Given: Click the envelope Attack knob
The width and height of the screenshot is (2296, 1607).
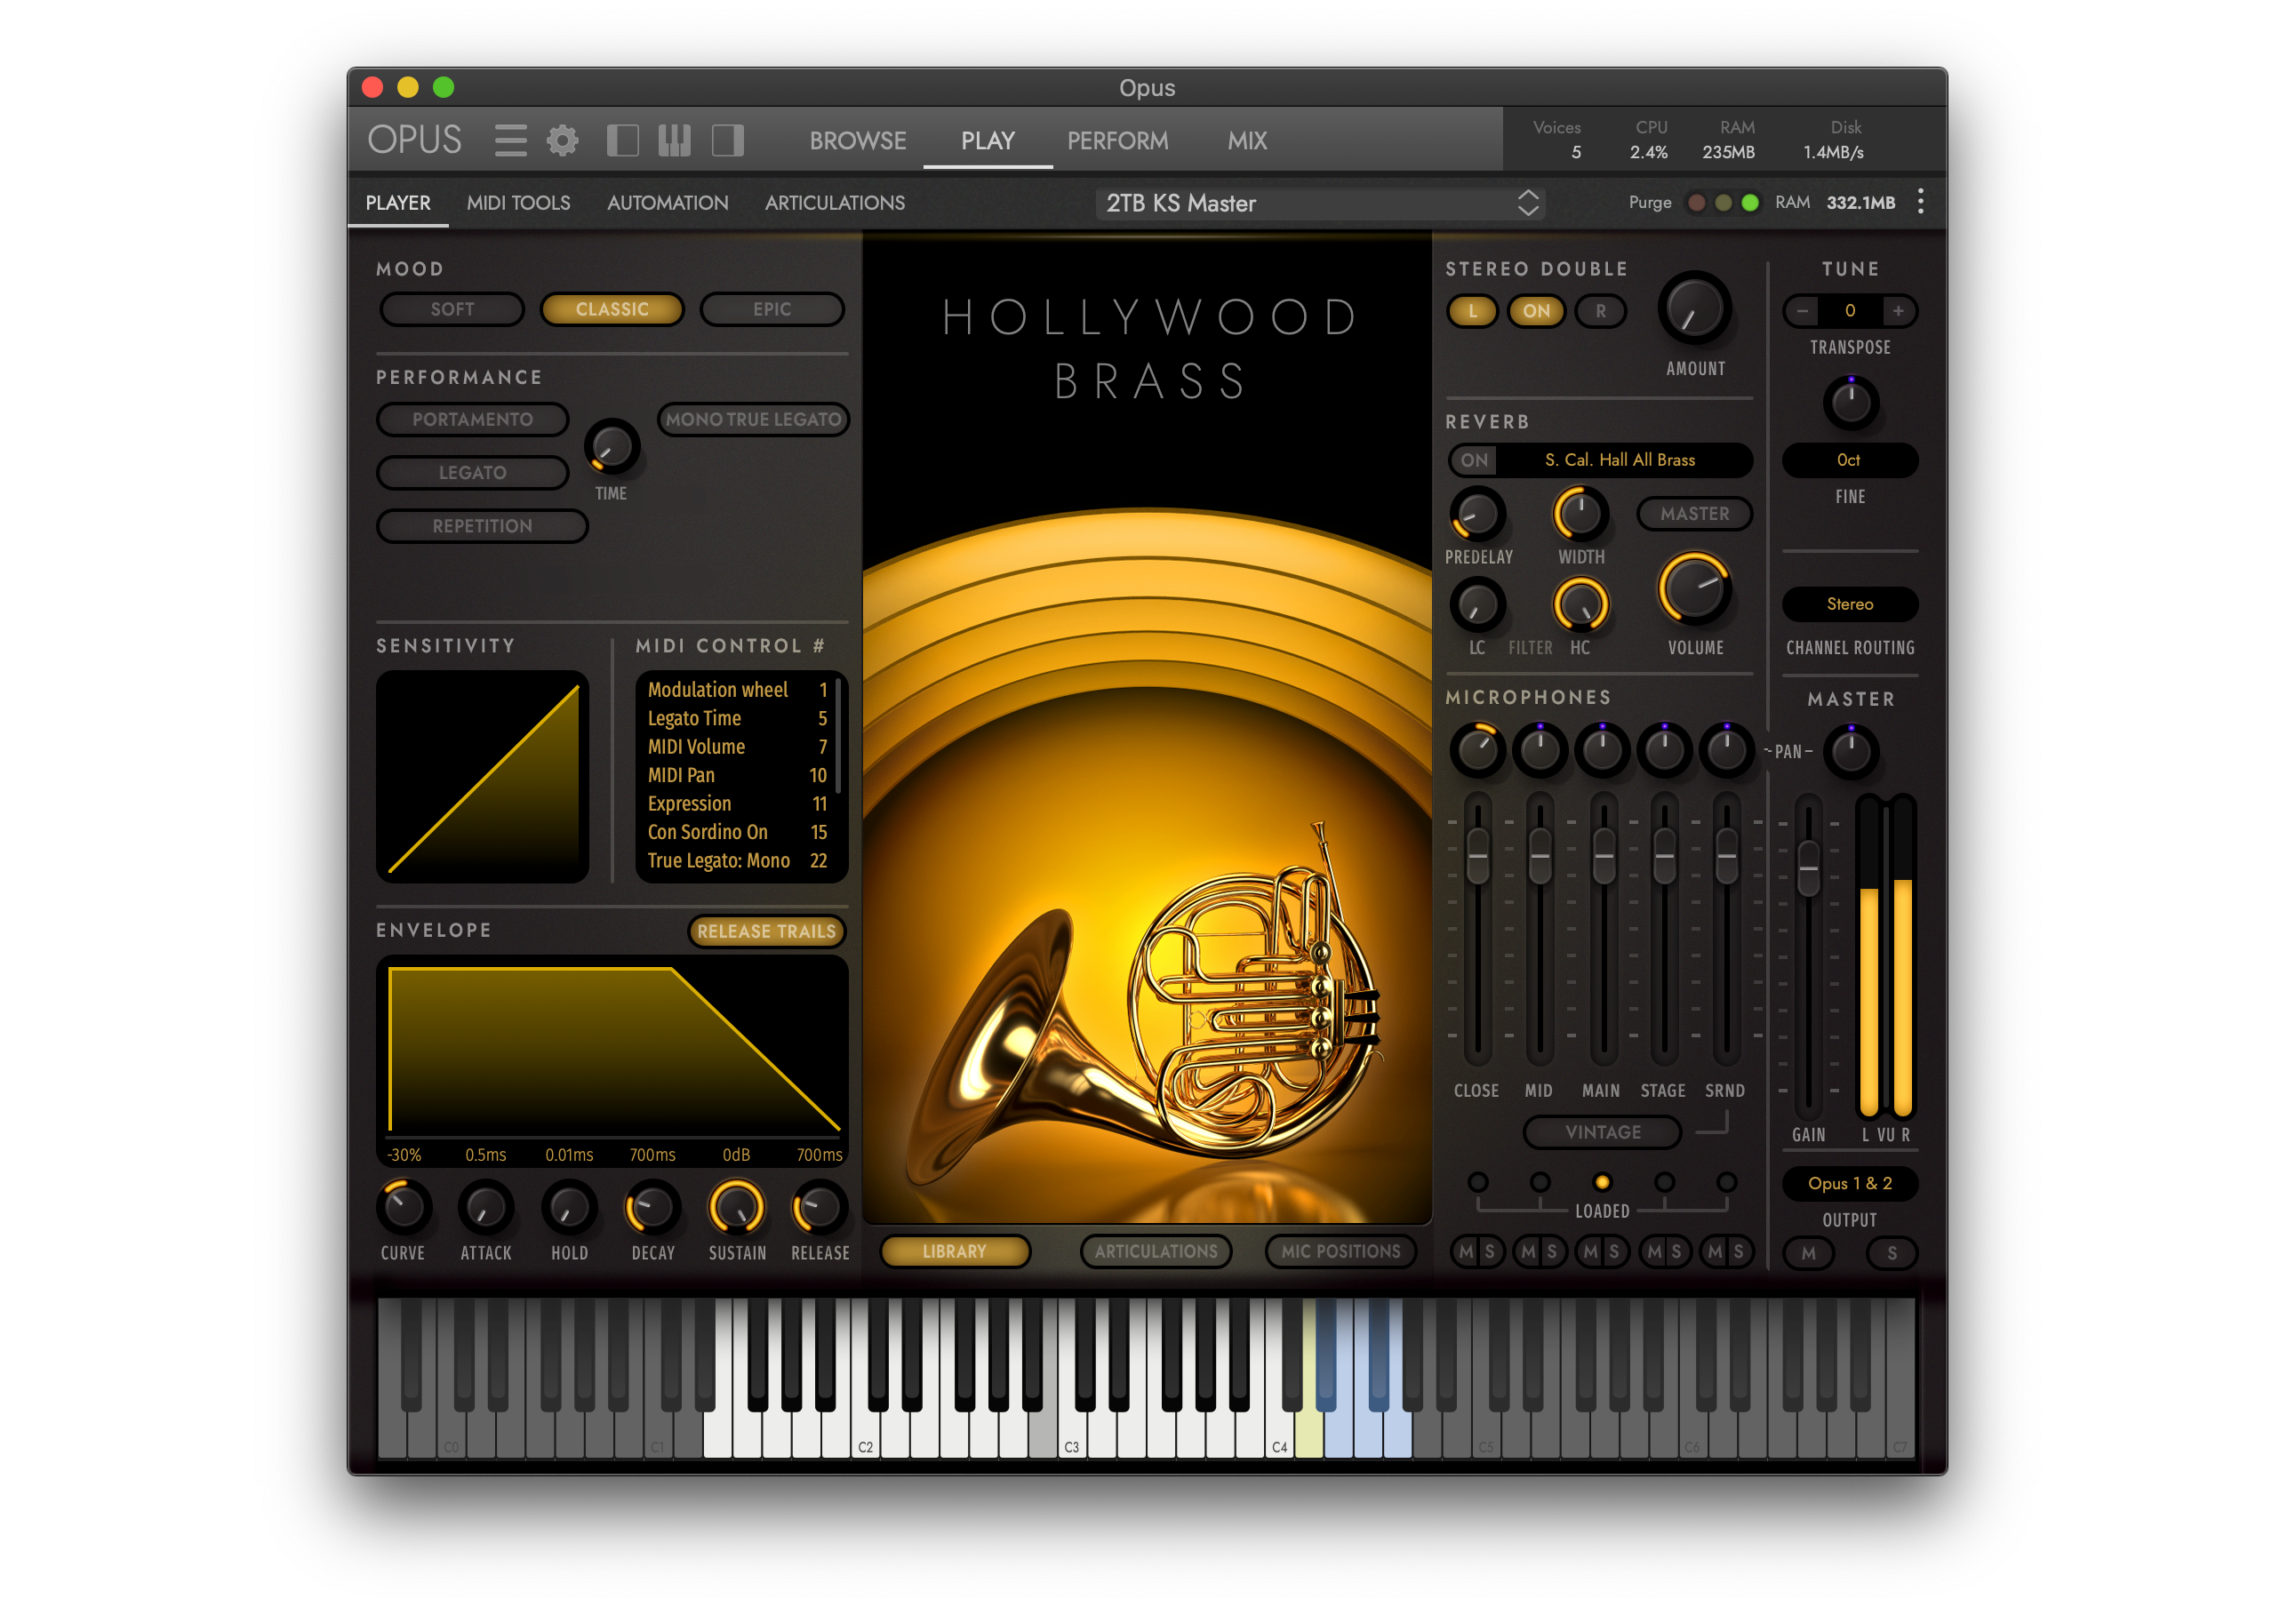Looking at the screenshot, I should coord(486,1207).
